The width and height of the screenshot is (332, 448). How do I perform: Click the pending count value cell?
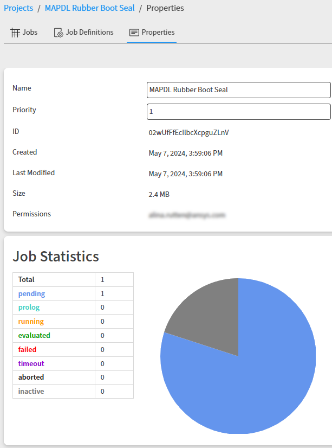coord(114,294)
